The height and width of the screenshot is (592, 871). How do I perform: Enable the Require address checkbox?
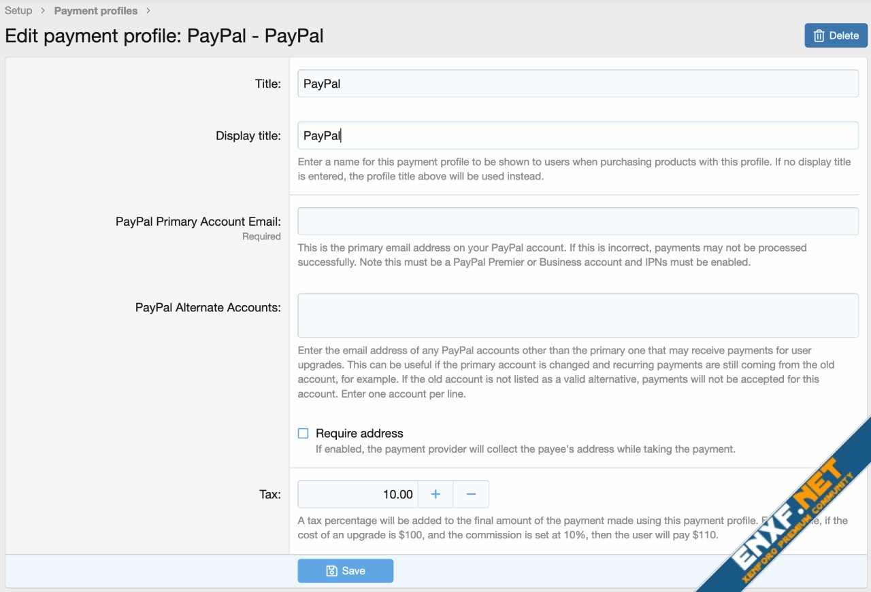pyautogui.click(x=303, y=433)
